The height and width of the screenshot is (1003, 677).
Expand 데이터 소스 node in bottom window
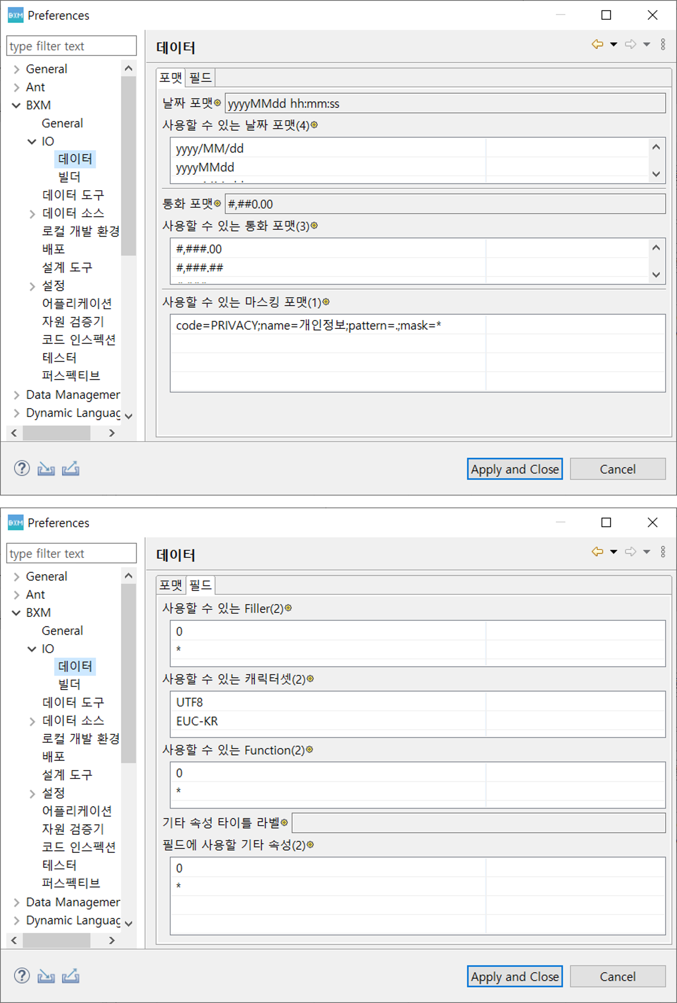click(32, 721)
